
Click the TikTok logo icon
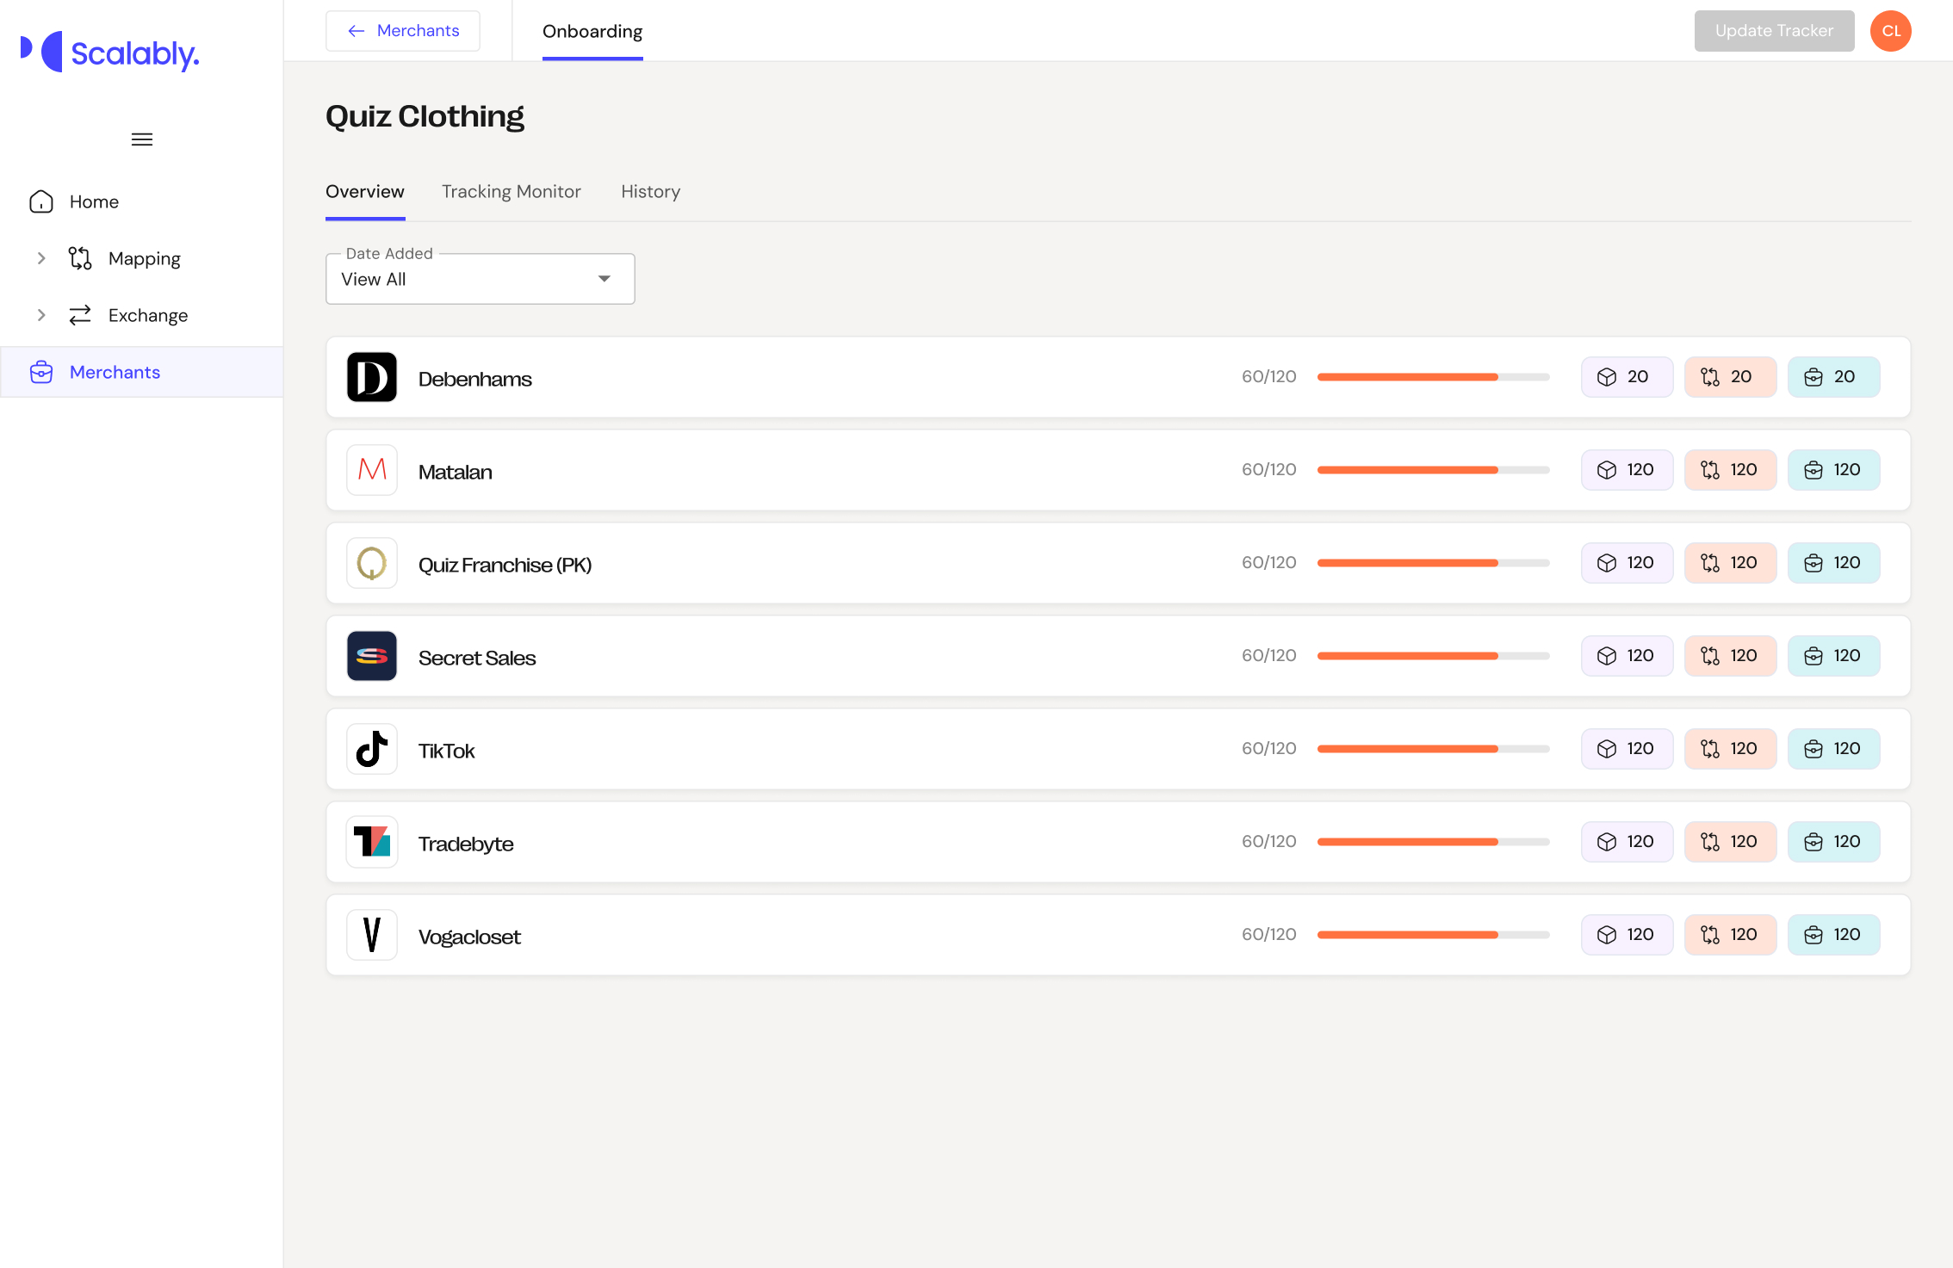click(x=372, y=749)
